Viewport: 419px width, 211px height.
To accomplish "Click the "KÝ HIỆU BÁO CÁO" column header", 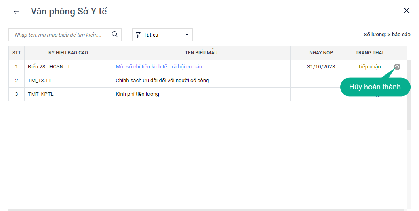I will [68, 53].
